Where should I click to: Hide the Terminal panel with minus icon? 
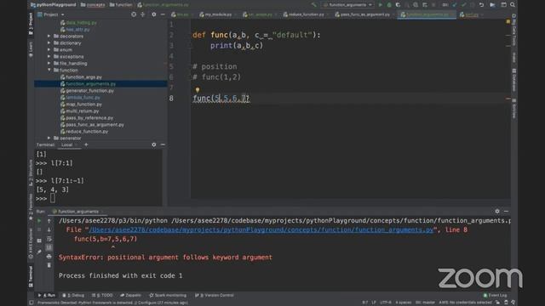[163, 144]
